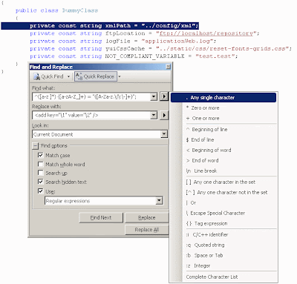Click the DummyClass class name

(80, 10)
